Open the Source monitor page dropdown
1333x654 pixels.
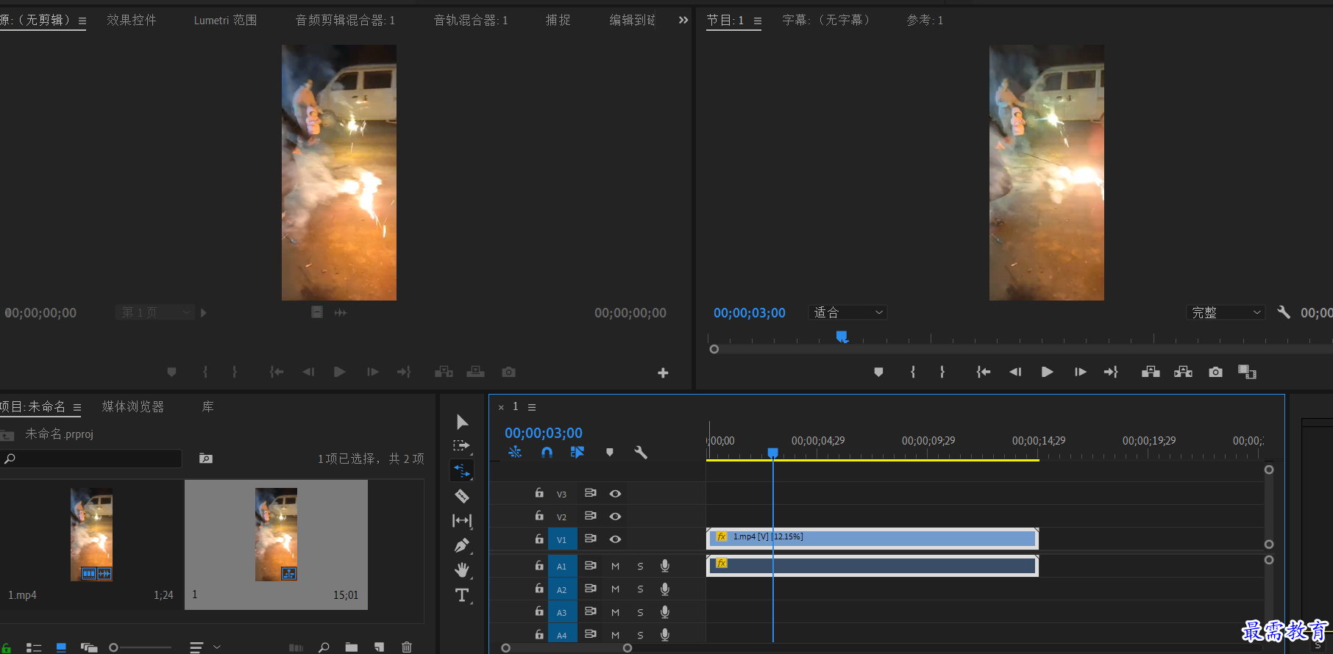click(x=154, y=312)
